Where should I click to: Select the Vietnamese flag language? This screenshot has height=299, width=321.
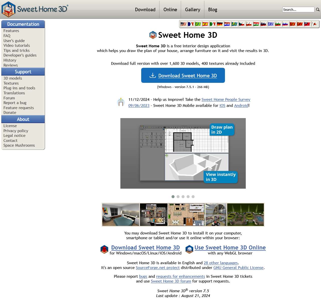[293, 24]
